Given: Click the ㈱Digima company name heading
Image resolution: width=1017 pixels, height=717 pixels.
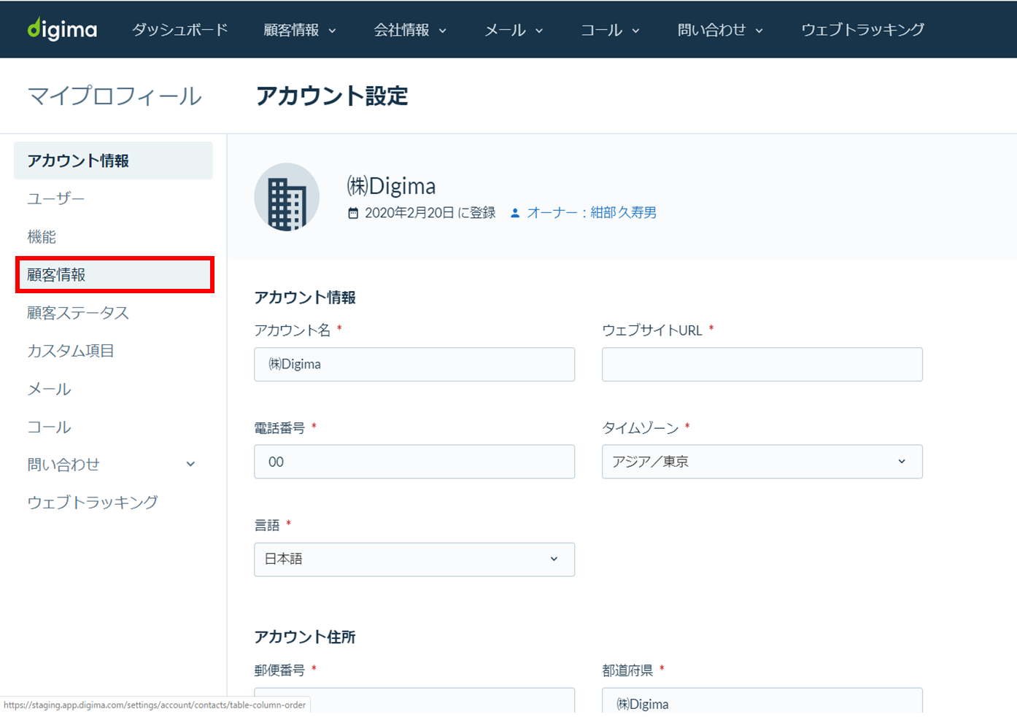Looking at the screenshot, I should coord(391,186).
